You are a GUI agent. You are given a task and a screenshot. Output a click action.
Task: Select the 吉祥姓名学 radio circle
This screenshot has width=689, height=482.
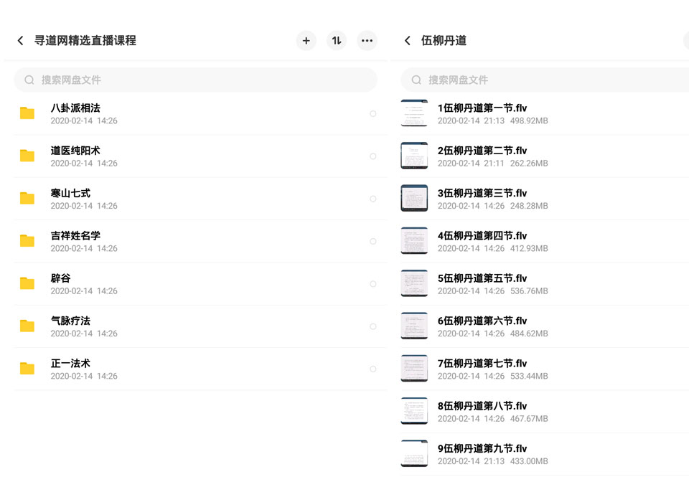(x=373, y=242)
